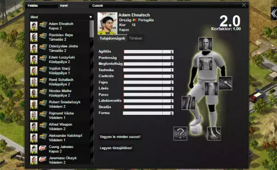Image resolution: width=277 pixels, height=170 pixels.
Task: Click Legyen törzsjátékos! button
Action: coord(116,148)
